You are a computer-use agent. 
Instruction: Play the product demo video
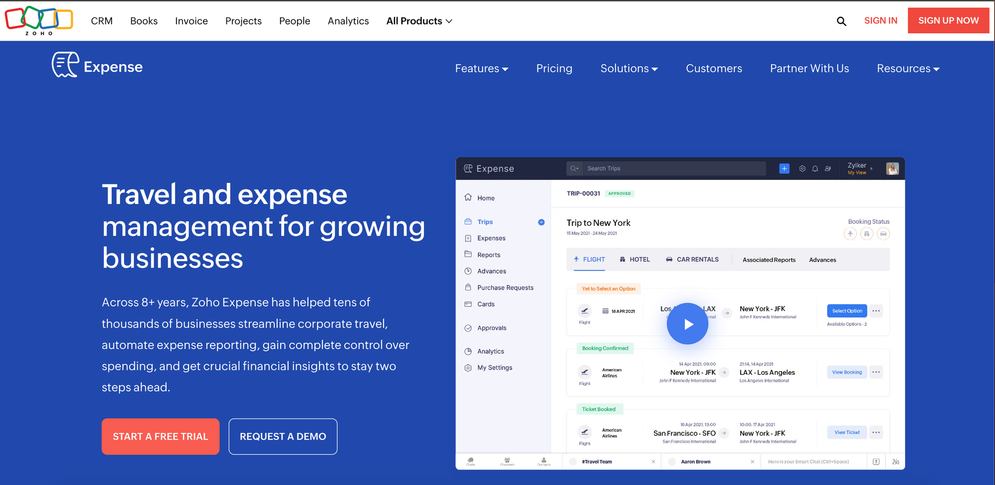click(x=688, y=324)
